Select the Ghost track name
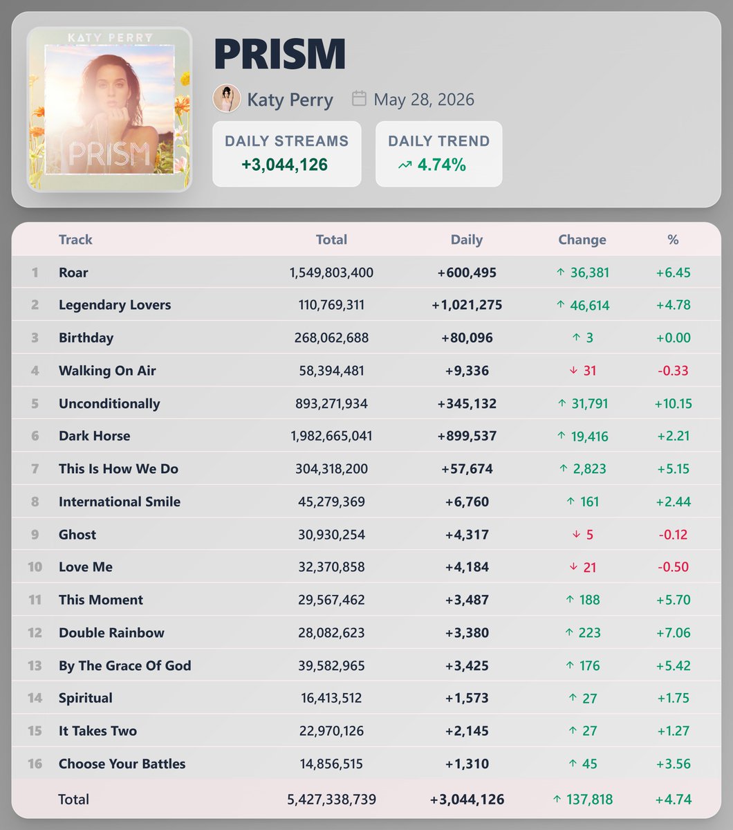This screenshot has width=733, height=830. [77, 535]
